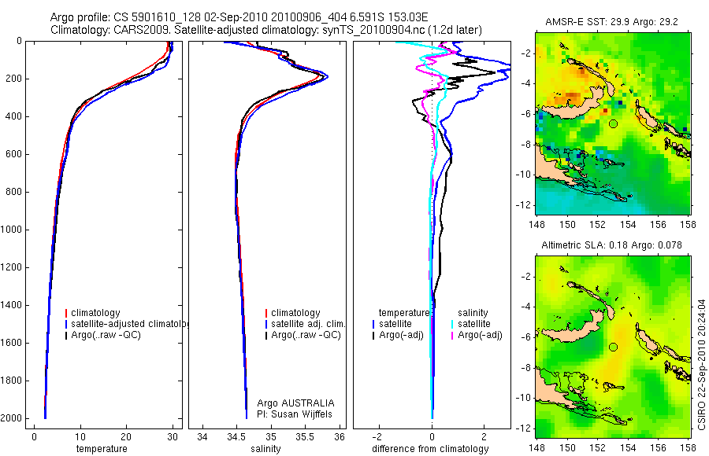Click the 35.5 tick on salinity axis

[305, 437]
